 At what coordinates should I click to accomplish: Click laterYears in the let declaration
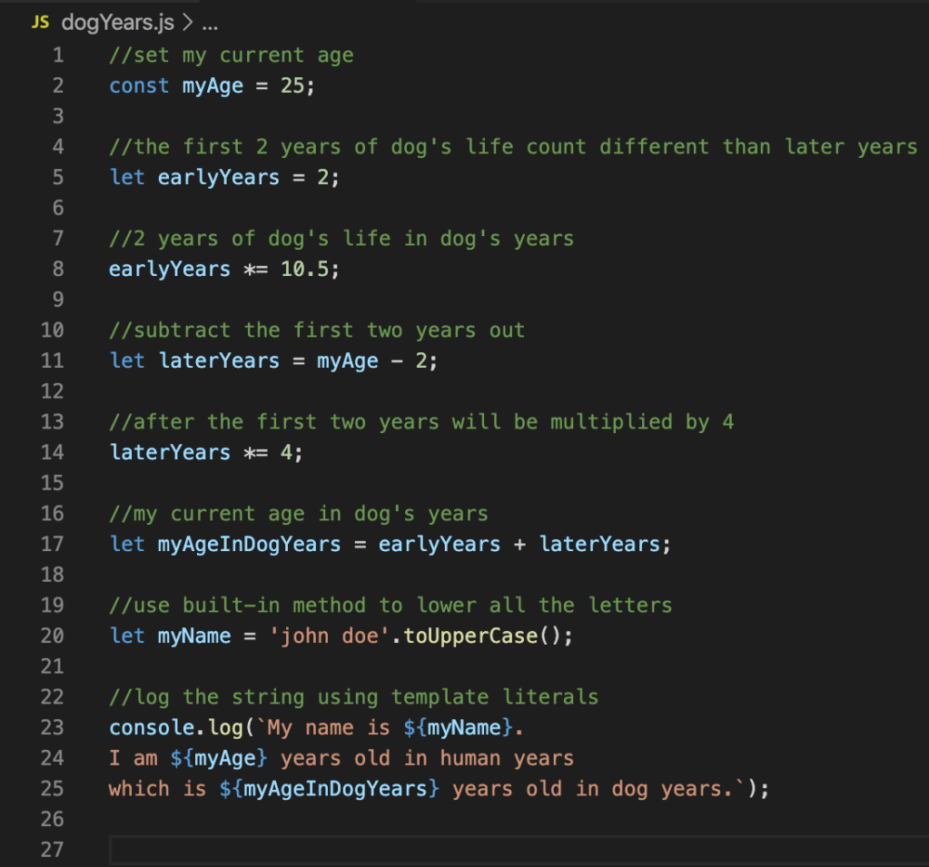pyautogui.click(x=219, y=360)
